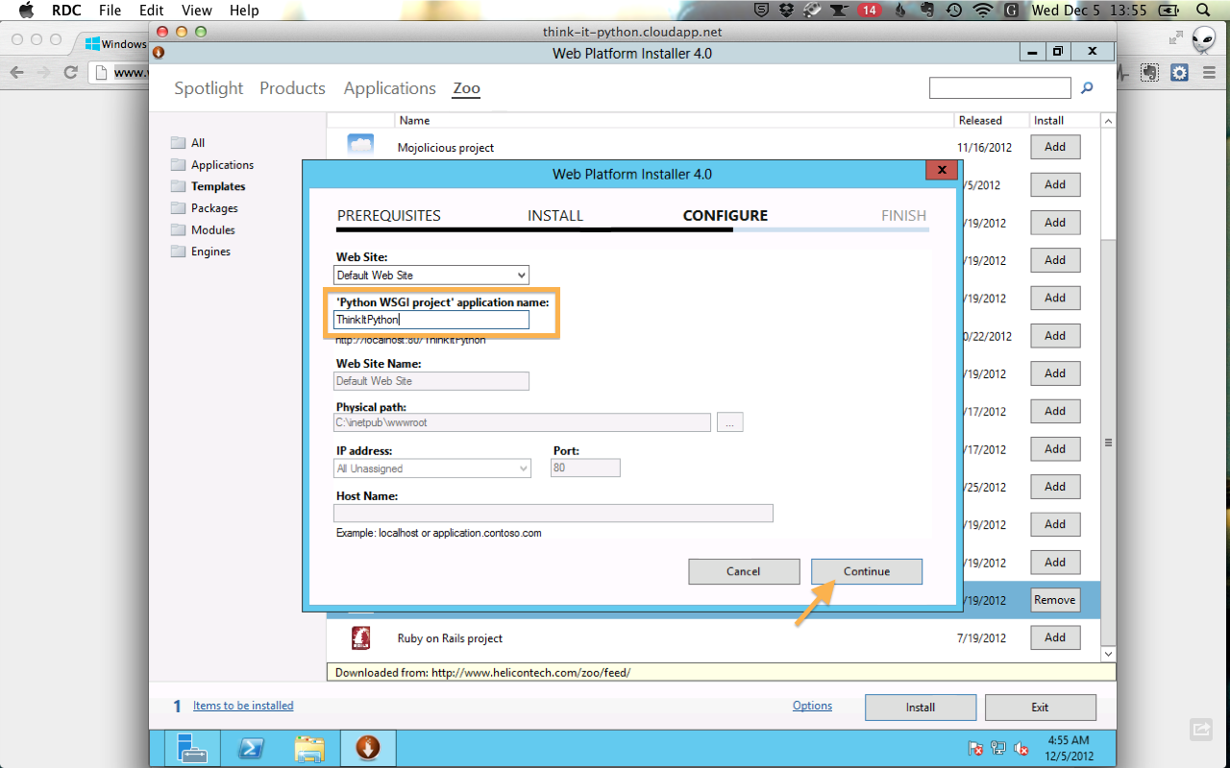The height and width of the screenshot is (768, 1230).
Task: Click the Evernote clipper extension in Chrome toolbar
Action: click(x=1149, y=72)
